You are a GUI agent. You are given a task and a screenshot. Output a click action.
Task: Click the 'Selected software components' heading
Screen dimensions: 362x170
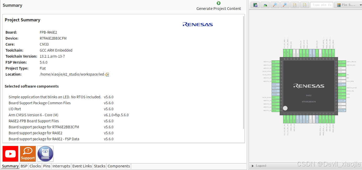(x=32, y=86)
